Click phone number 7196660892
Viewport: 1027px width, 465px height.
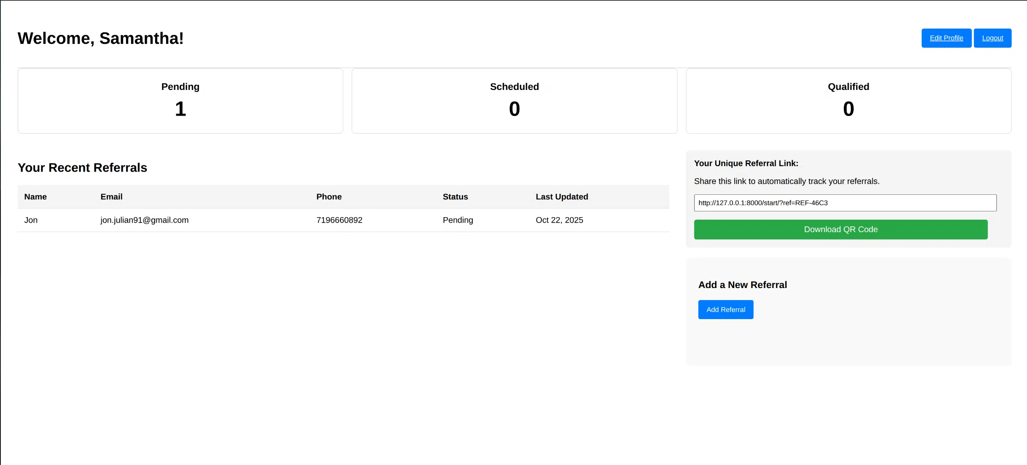pyautogui.click(x=339, y=220)
